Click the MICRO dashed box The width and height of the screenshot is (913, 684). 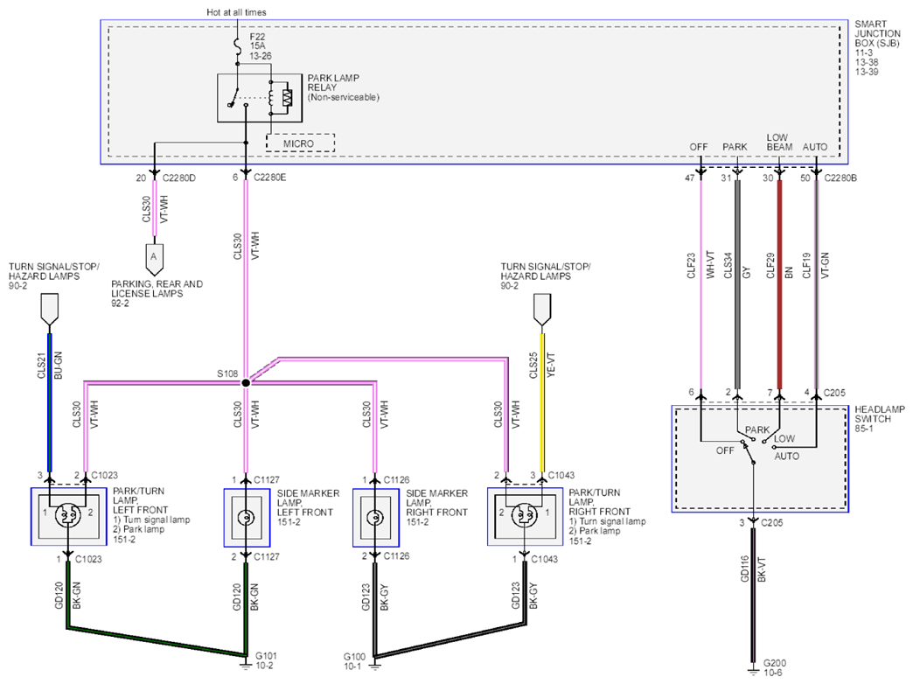pos(300,143)
